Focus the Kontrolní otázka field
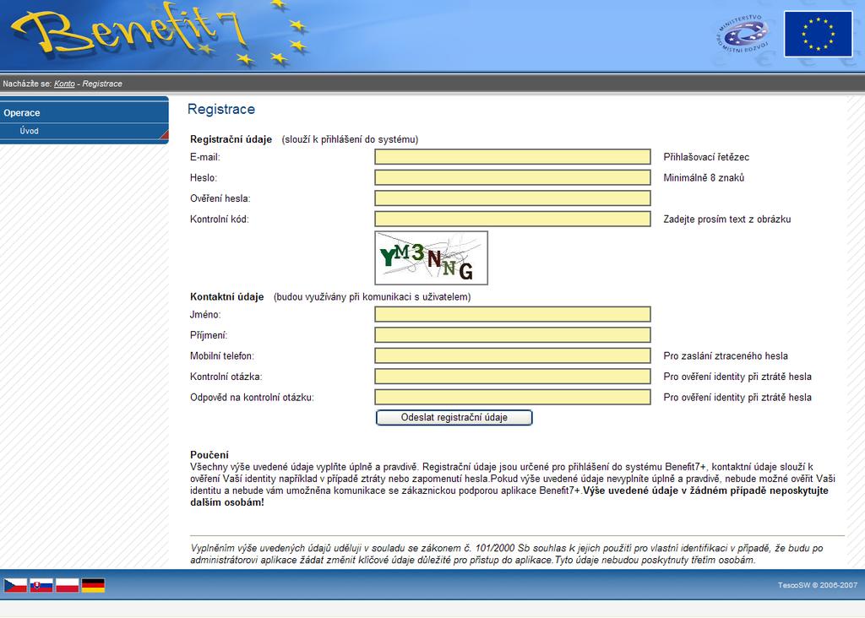865x618 pixels. tap(513, 377)
